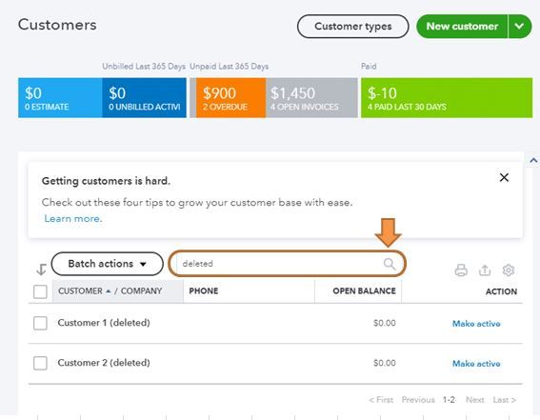Click inside the customer search field
Image resolution: width=540 pixels, height=420 pixels.
[280, 264]
